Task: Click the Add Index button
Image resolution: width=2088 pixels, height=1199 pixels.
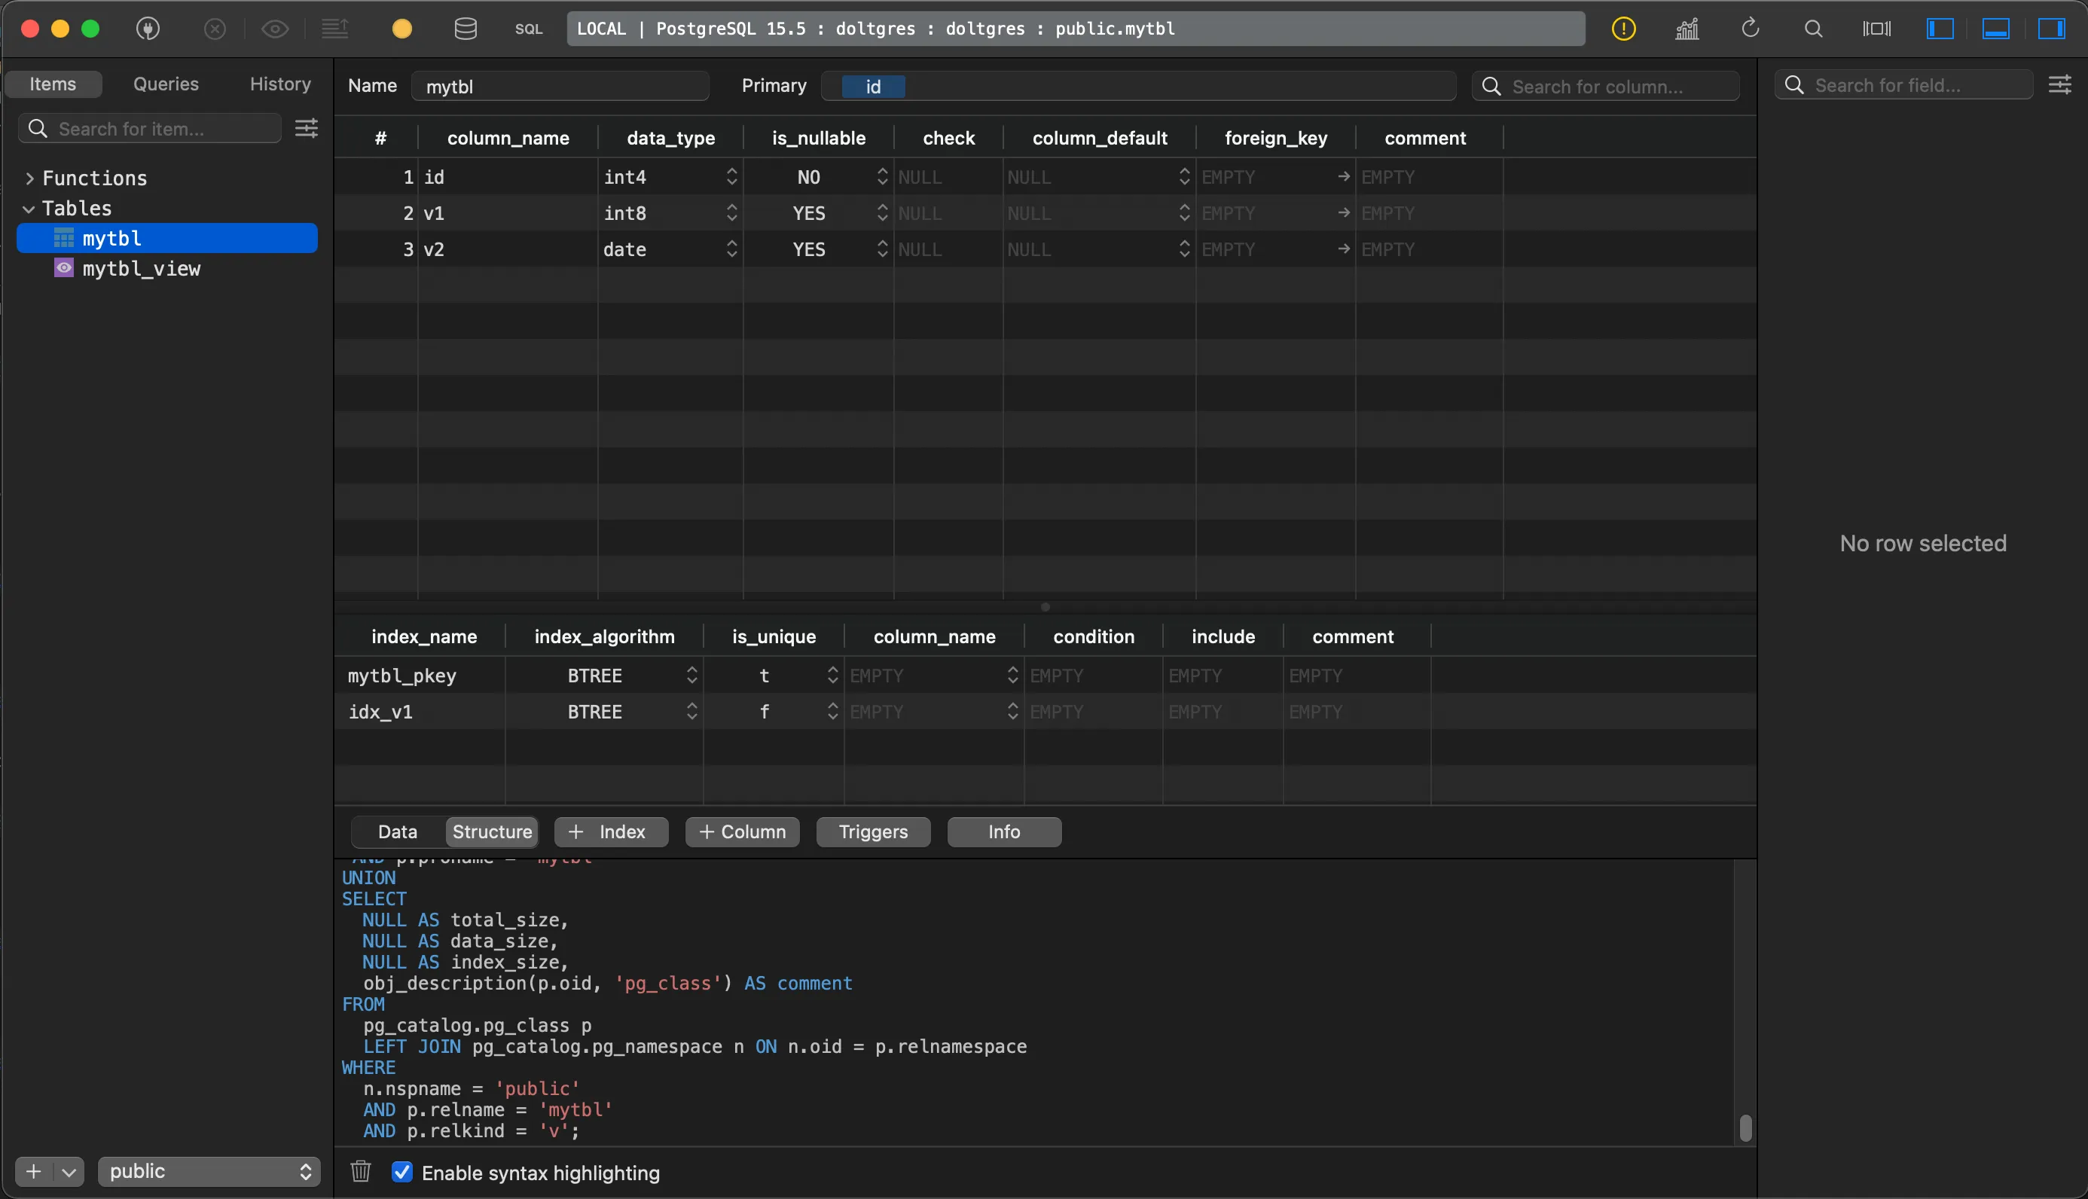Action: 610,831
